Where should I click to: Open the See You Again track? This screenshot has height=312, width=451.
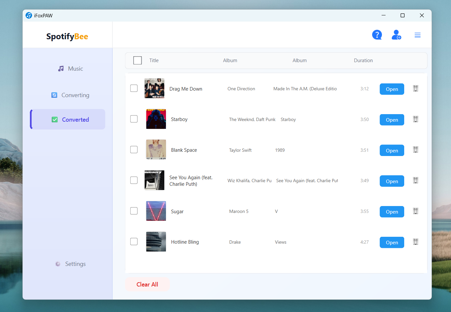[392, 181]
